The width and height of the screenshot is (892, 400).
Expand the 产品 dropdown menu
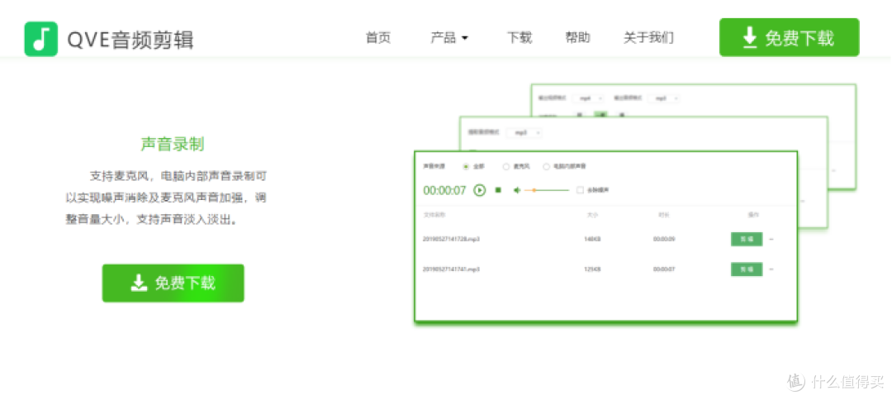click(x=449, y=38)
